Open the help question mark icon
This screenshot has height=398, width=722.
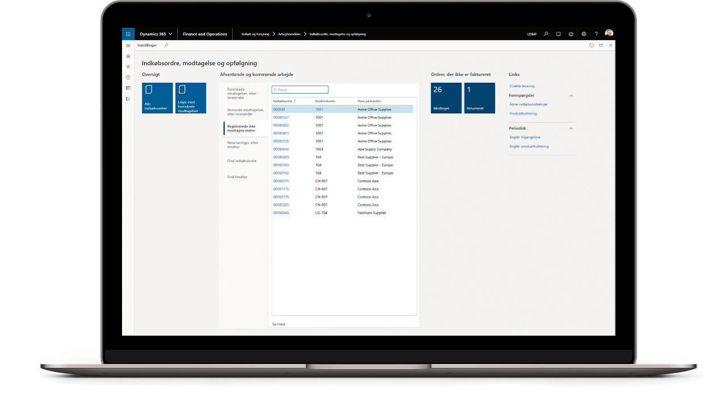(596, 34)
